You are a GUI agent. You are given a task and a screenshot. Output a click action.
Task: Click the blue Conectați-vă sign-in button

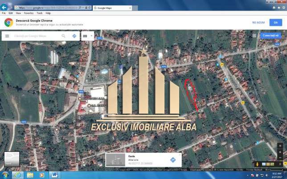point(271,36)
